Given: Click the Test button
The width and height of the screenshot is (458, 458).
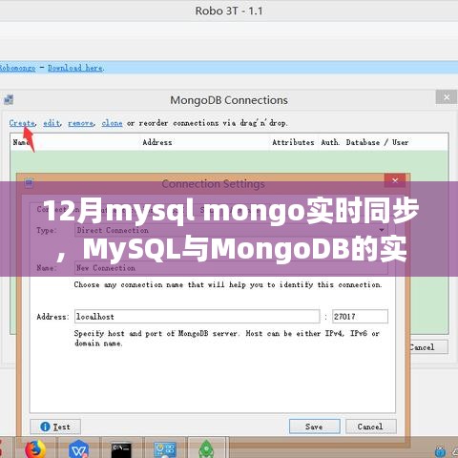Looking at the screenshot, I should coord(55,427).
